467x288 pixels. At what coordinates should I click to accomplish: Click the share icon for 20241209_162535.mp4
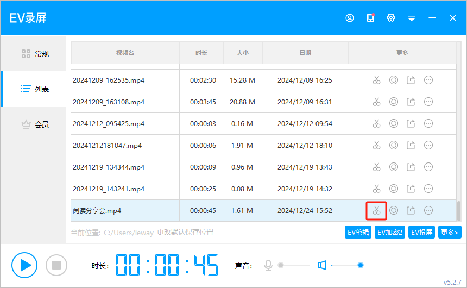click(411, 80)
